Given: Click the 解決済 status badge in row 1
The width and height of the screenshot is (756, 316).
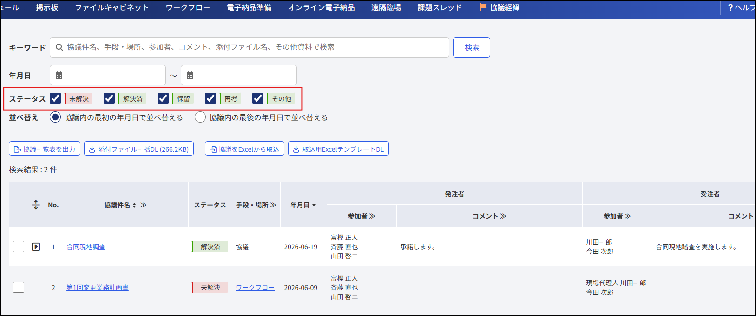Looking at the screenshot, I should [210, 246].
